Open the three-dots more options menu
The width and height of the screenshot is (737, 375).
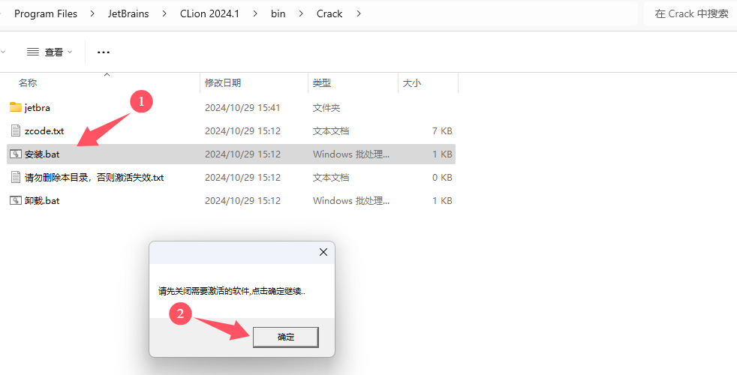[x=104, y=52]
